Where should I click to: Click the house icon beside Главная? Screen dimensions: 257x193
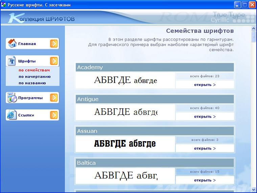tap(12, 43)
